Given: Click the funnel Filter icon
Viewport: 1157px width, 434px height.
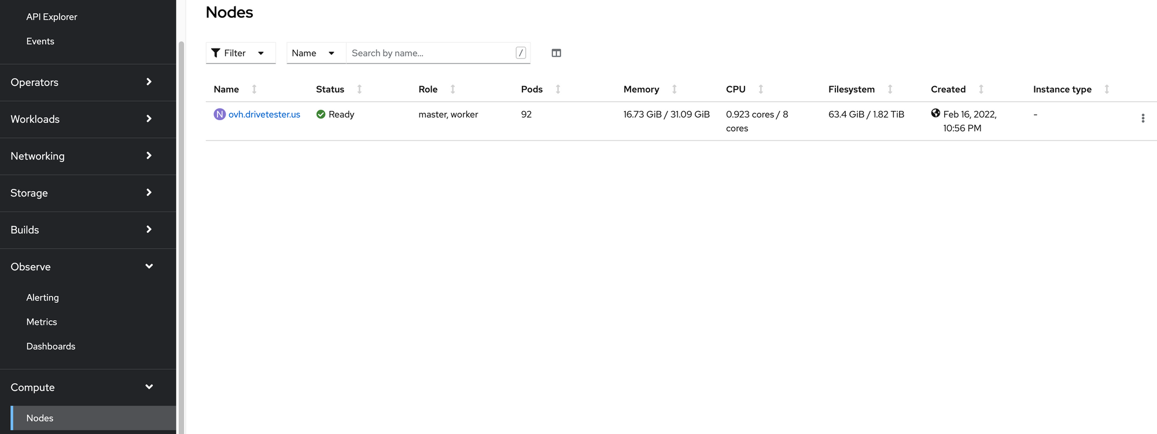Looking at the screenshot, I should pos(216,53).
